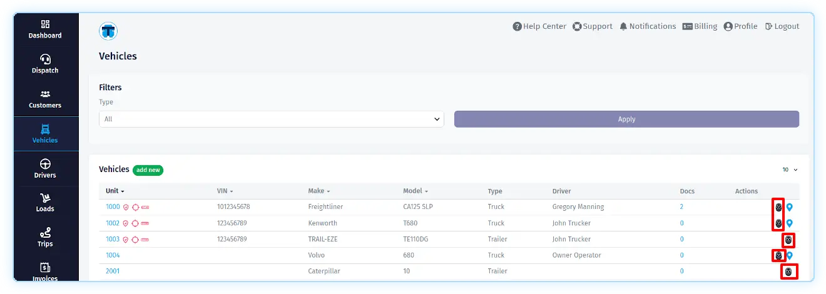Click the tire icon for trailer 2001

(x=788, y=271)
